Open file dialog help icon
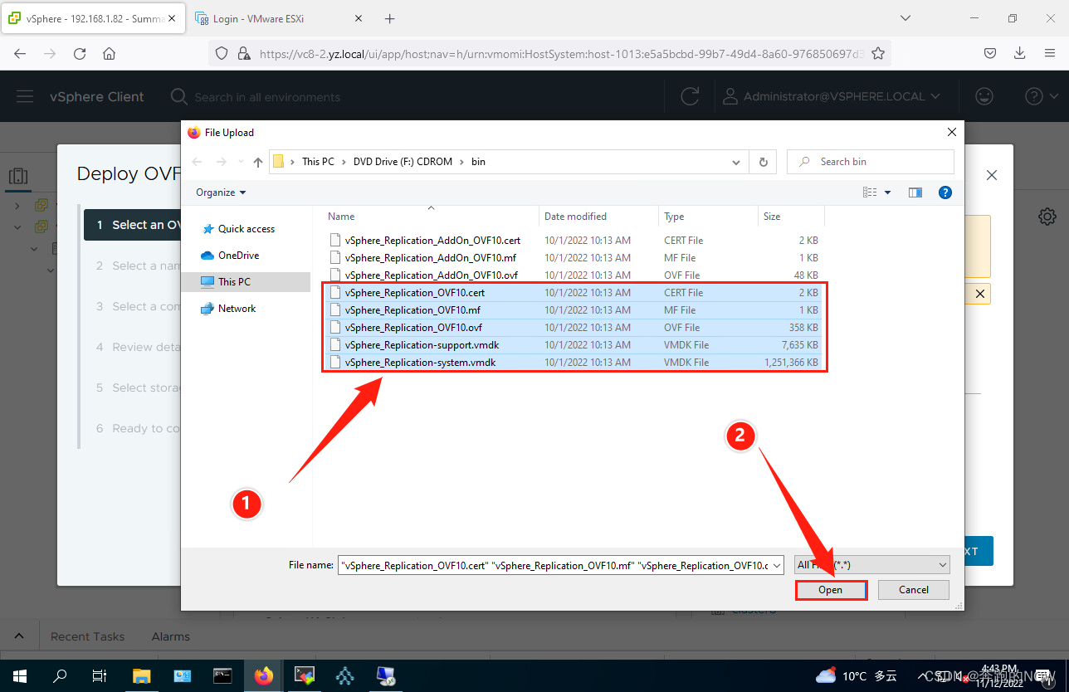This screenshot has height=692, width=1069. coord(945,192)
